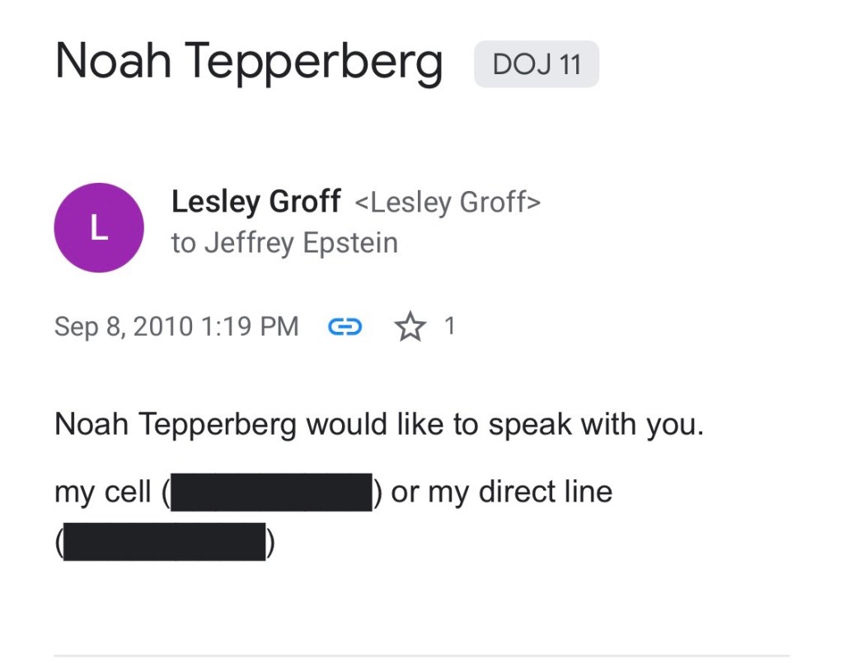Image resolution: width=844 pixels, height=663 pixels.
Task: Click the Sep 8, 2010 date
Action: click(x=121, y=327)
